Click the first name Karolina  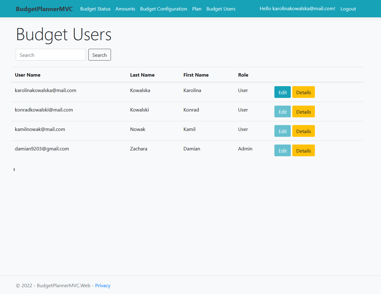tap(192, 90)
